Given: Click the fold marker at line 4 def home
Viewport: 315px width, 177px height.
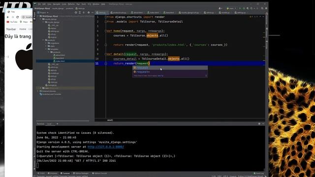Looking at the screenshot, I should (106, 31).
